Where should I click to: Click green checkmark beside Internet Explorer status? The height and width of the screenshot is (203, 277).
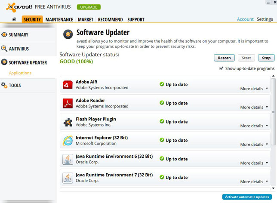[x=162, y=140]
